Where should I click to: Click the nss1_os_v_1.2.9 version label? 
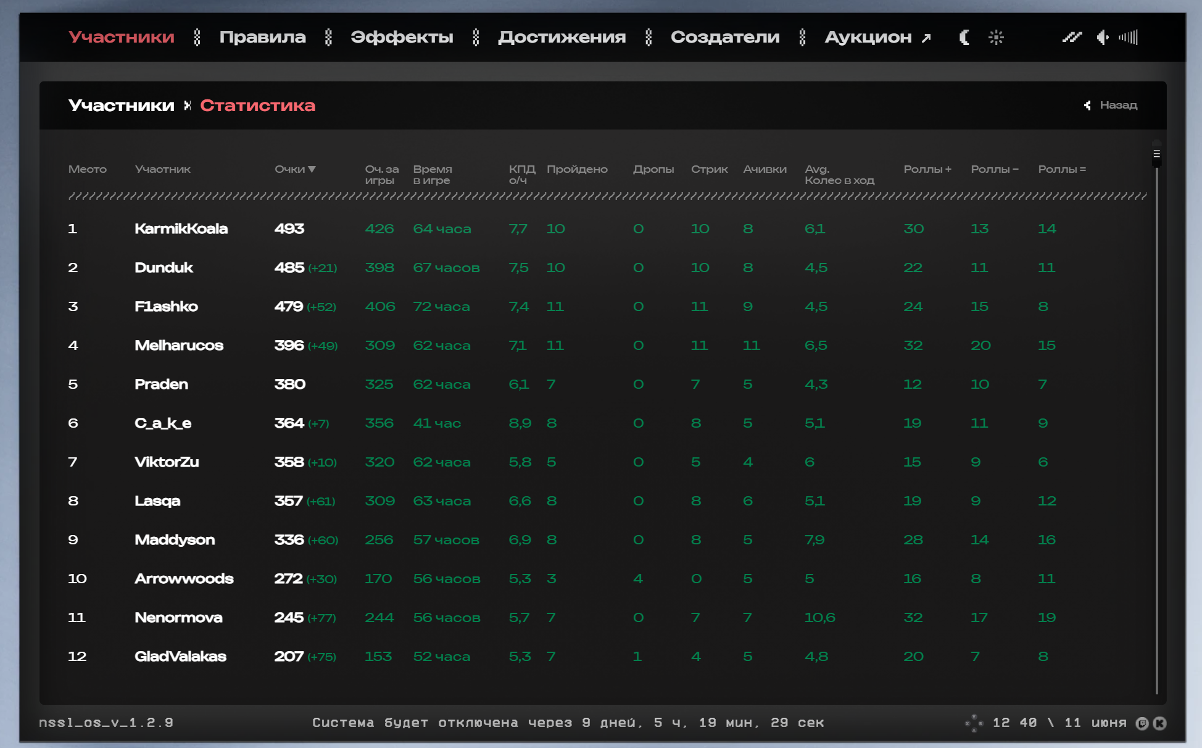point(106,723)
